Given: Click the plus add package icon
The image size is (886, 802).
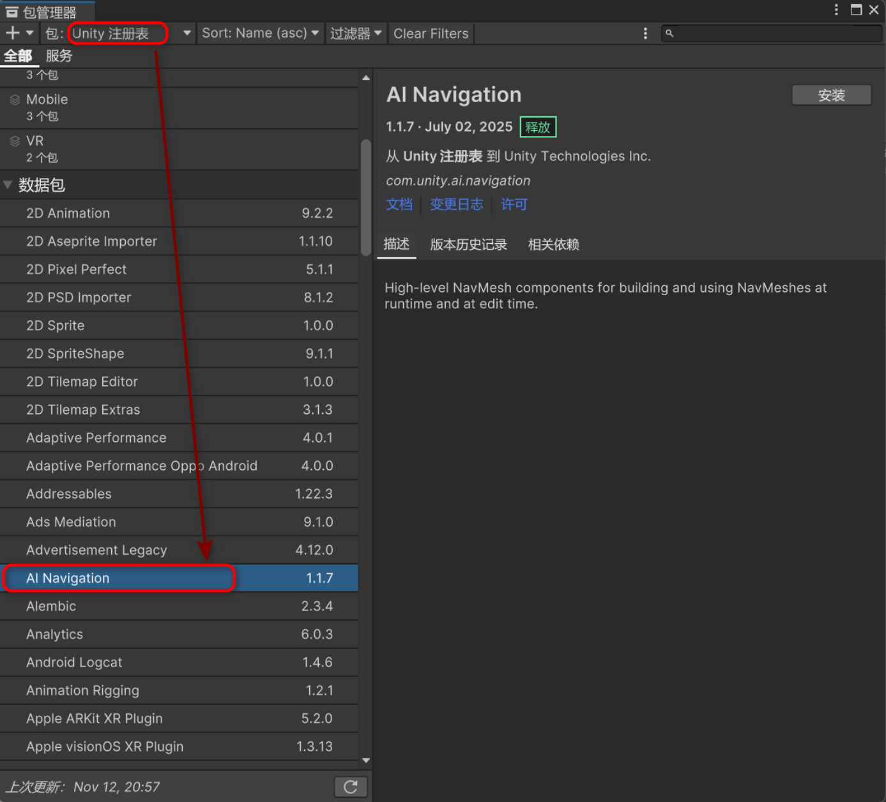Looking at the screenshot, I should pyautogui.click(x=13, y=33).
